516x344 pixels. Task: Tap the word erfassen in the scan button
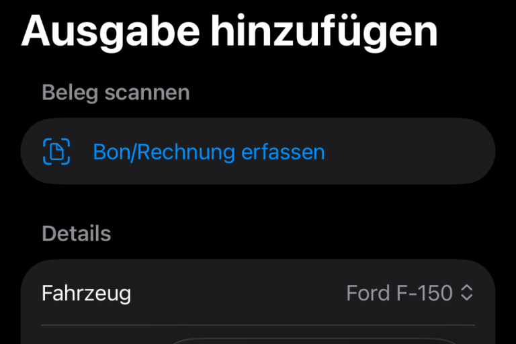[x=283, y=152]
